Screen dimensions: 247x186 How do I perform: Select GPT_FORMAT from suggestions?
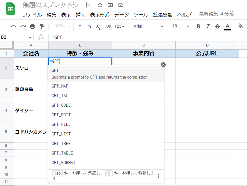click(106, 163)
